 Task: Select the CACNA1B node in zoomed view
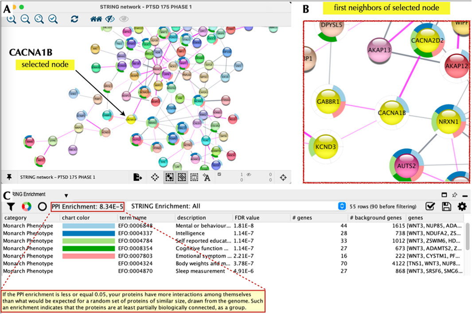(x=392, y=113)
